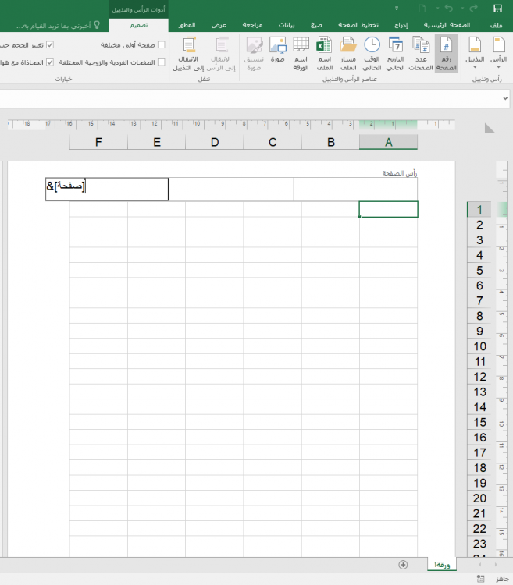Toggle Different Odd & Even Pages checkbox
Image resolution: width=513 pixels, height=585 pixels.
[x=162, y=62]
